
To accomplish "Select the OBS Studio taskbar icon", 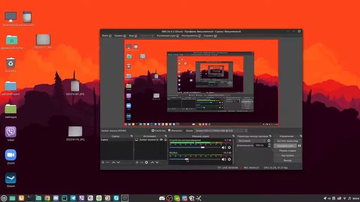I will [125, 198].
